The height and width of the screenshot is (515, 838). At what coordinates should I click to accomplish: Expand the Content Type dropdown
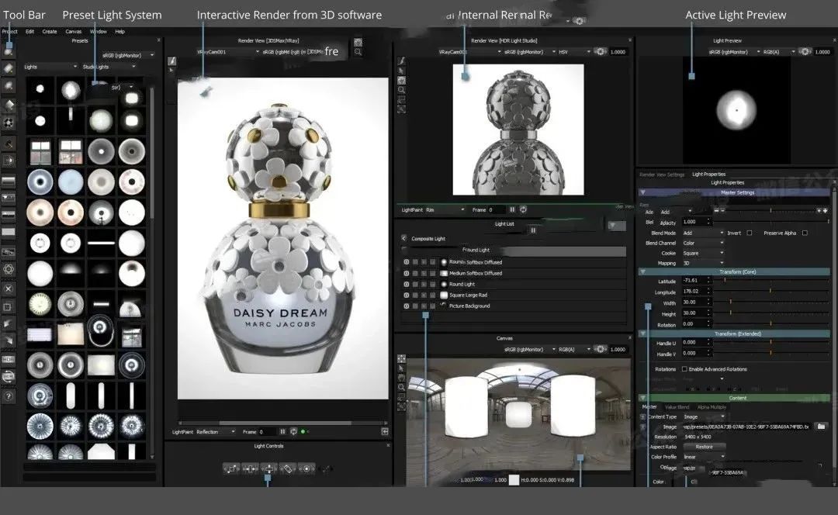tap(702, 416)
